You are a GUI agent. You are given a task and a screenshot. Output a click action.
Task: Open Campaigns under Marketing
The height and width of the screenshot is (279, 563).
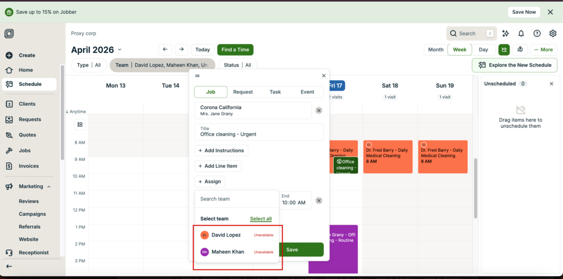(x=32, y=214)
